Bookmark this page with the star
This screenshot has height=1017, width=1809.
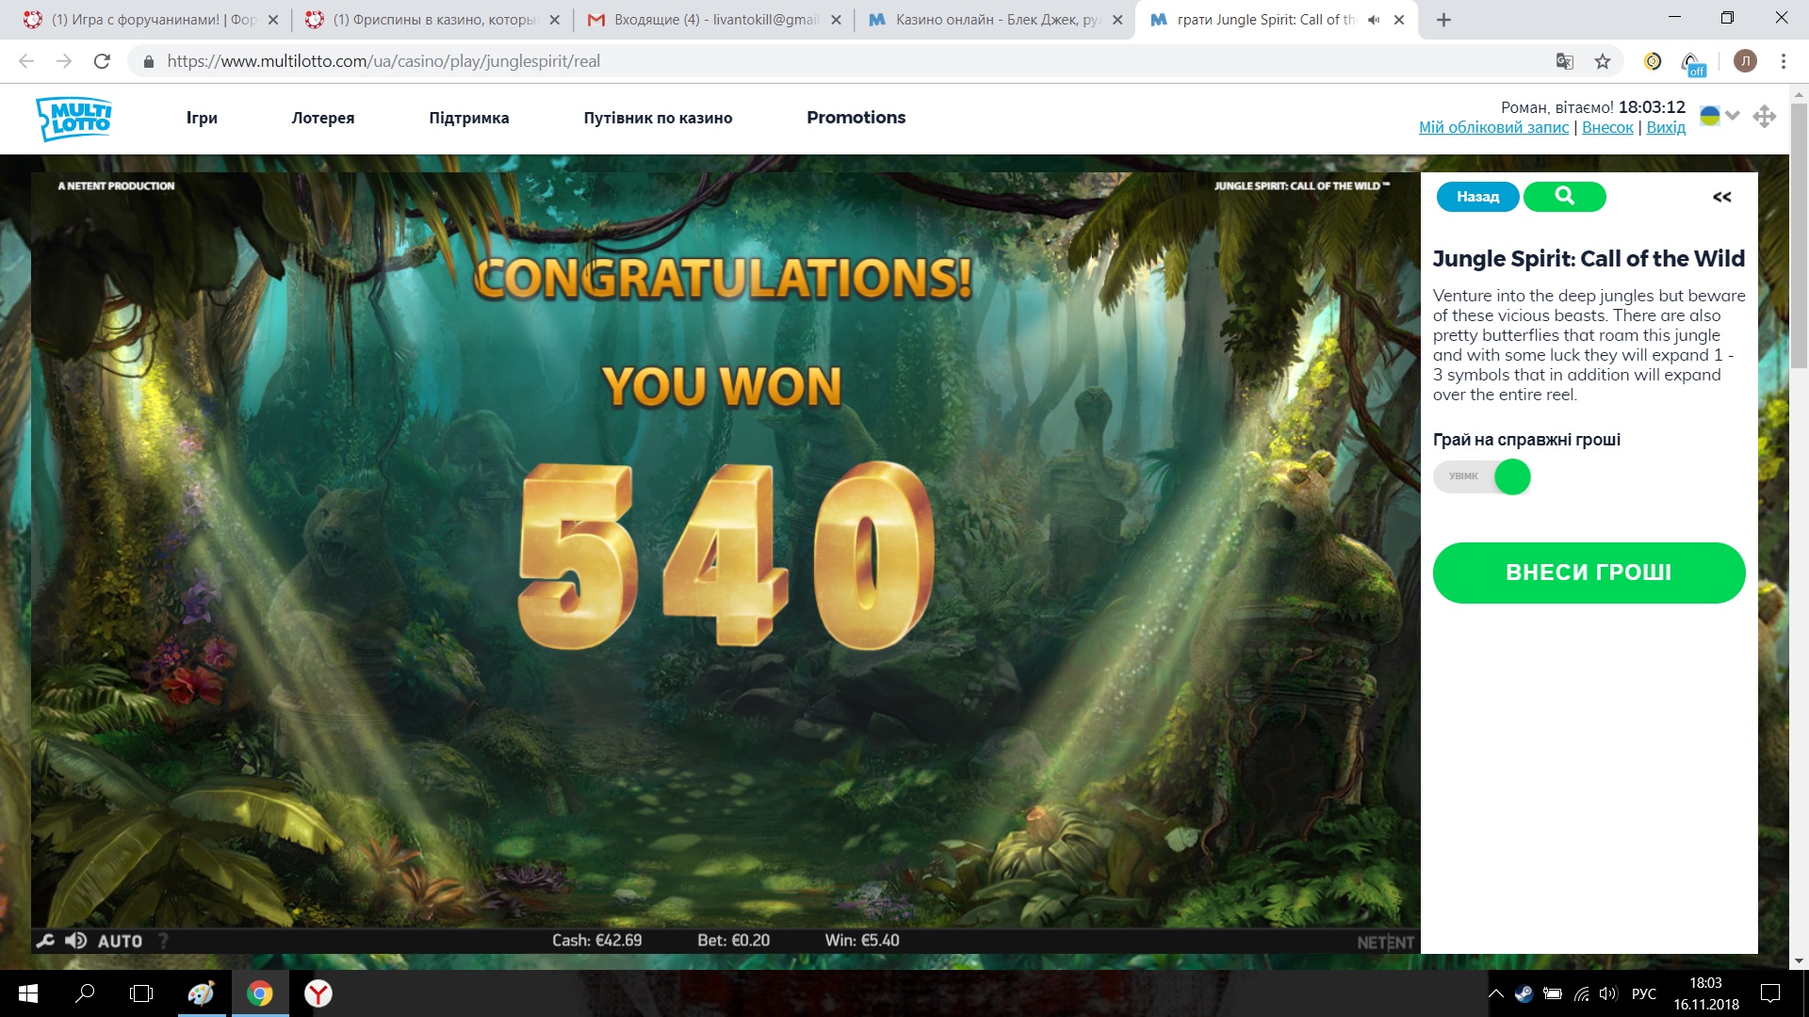1603,61
